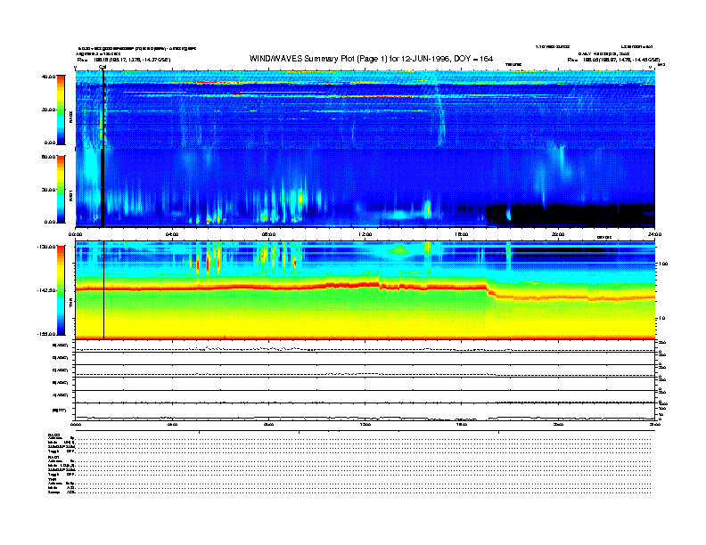The height and width of the screenshot is (545, 706).
Task: Click the WIND/WAVES Summary Plot title
Action: (x=371, y=59)
